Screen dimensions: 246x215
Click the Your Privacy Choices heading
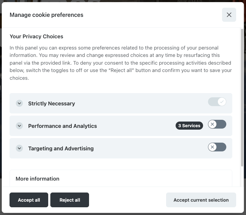pyautogui.click(x=36, y=37)
